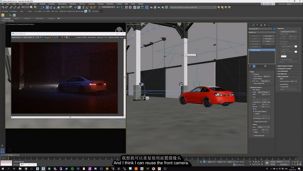Screen dimensions: 303x171
Task: Click Configure Modifier Sets icon
Action: point(265,66)
